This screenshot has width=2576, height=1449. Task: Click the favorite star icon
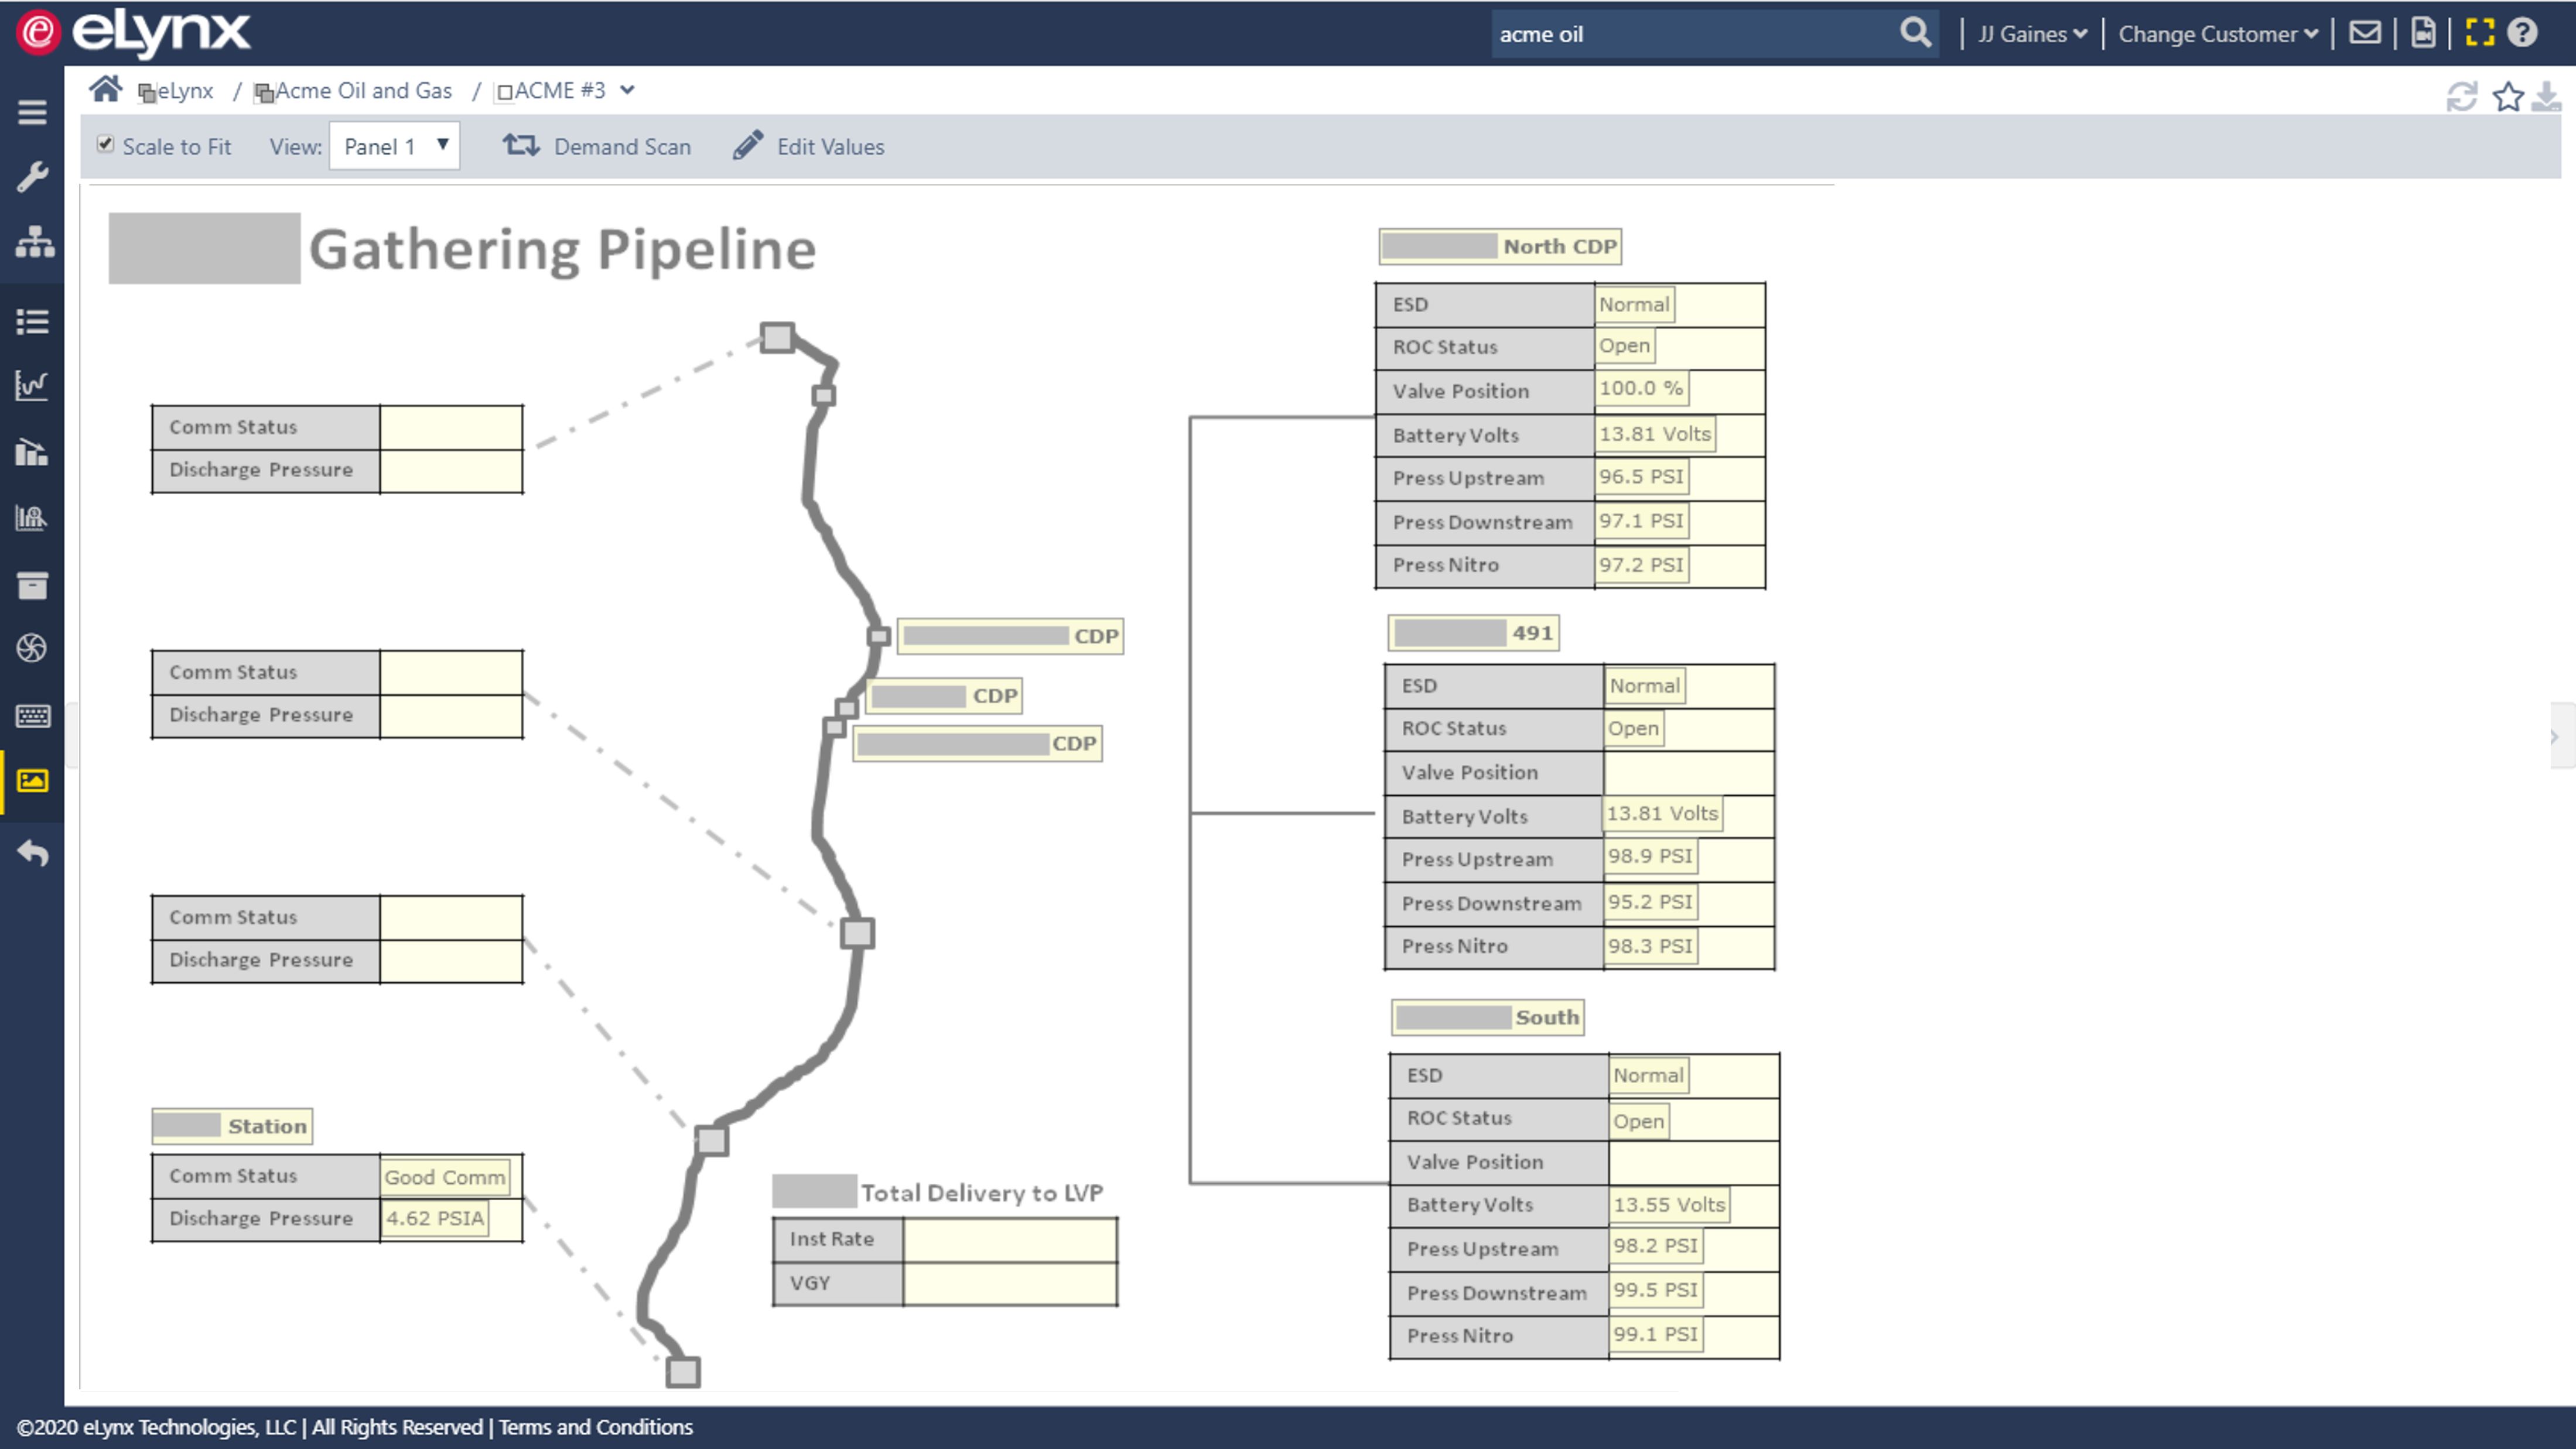point(2507,97)
